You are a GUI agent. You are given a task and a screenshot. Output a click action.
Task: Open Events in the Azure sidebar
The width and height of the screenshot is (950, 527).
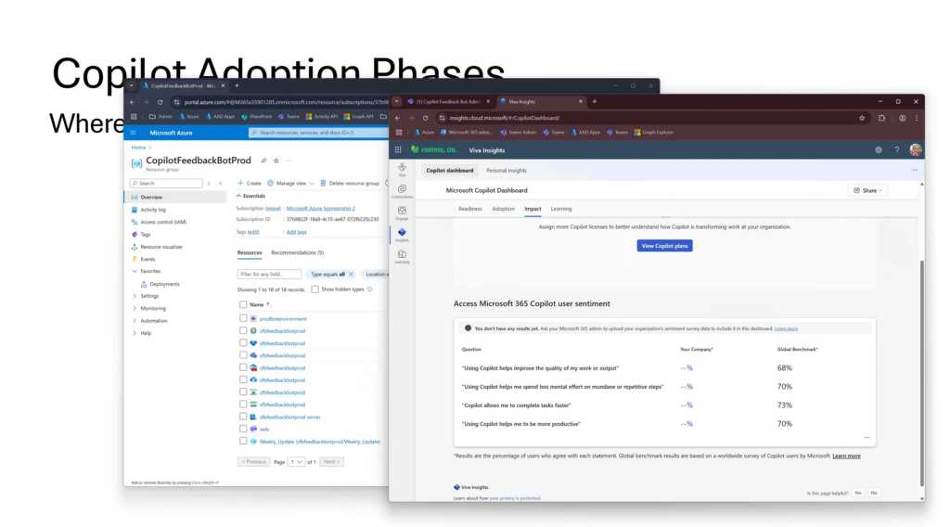pos(148,259)
